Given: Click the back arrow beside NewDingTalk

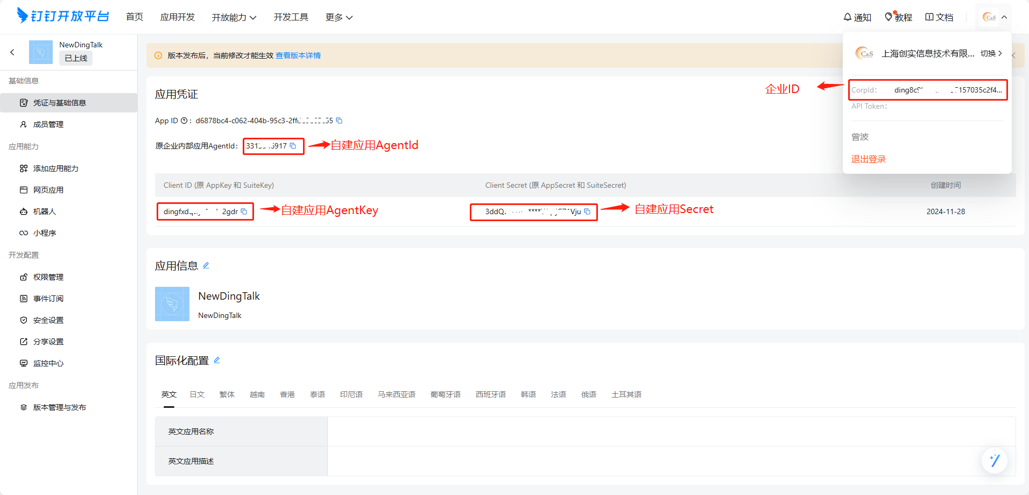Looking at the screenshot, I should coord(12,52).
